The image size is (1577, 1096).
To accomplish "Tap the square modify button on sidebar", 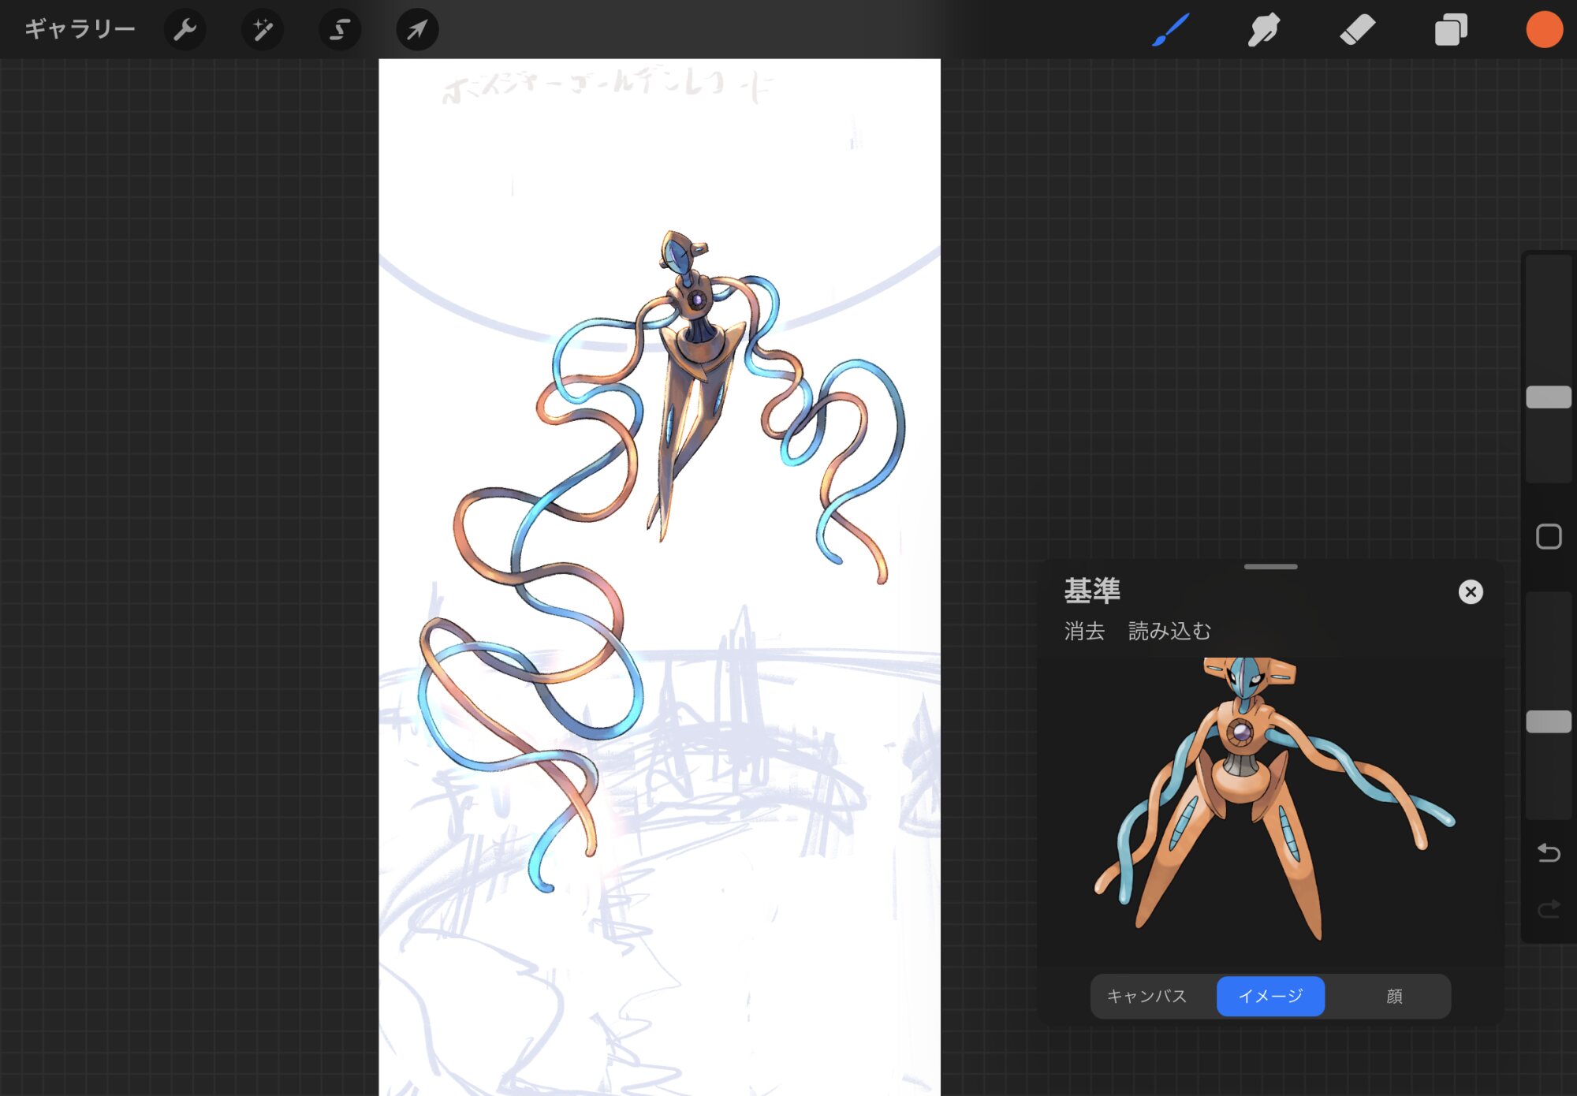I will pyautogui.click(x=1548, y=537).
